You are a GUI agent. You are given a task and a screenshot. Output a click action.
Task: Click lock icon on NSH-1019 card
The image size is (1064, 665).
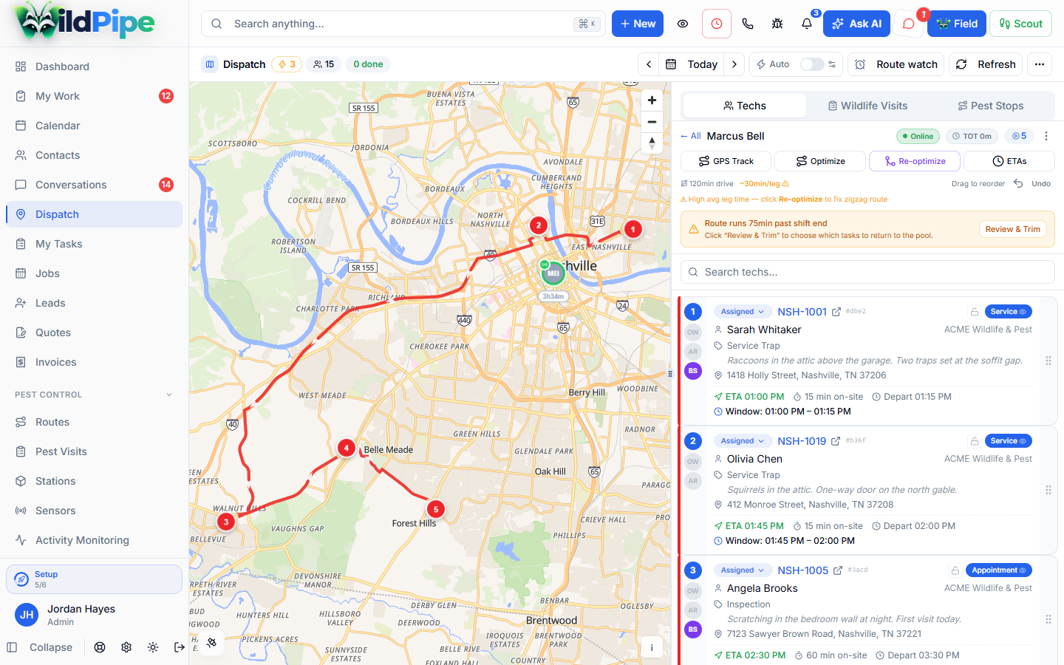975,441
